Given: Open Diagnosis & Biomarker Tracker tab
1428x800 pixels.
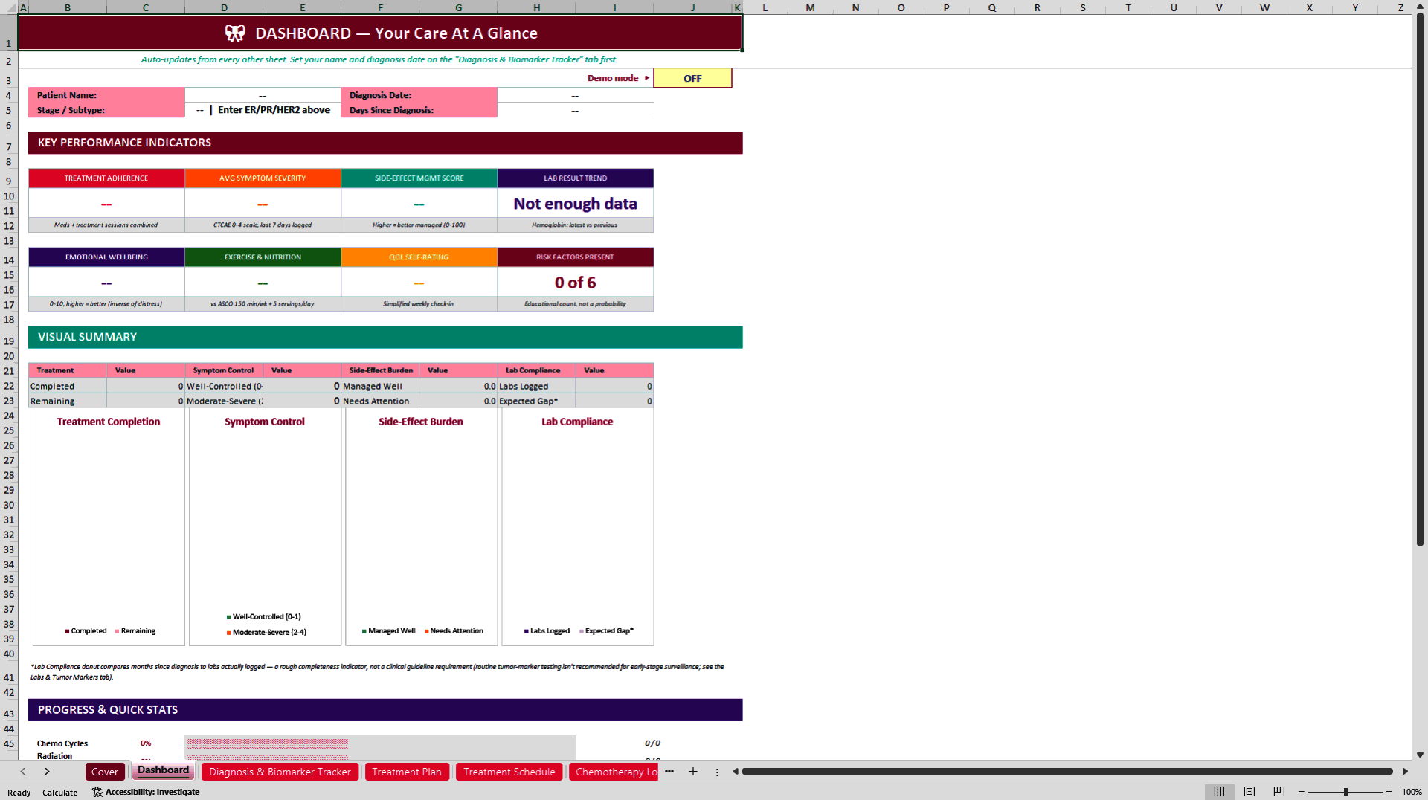Looking at the screenshot, I should tap(280, 772).
